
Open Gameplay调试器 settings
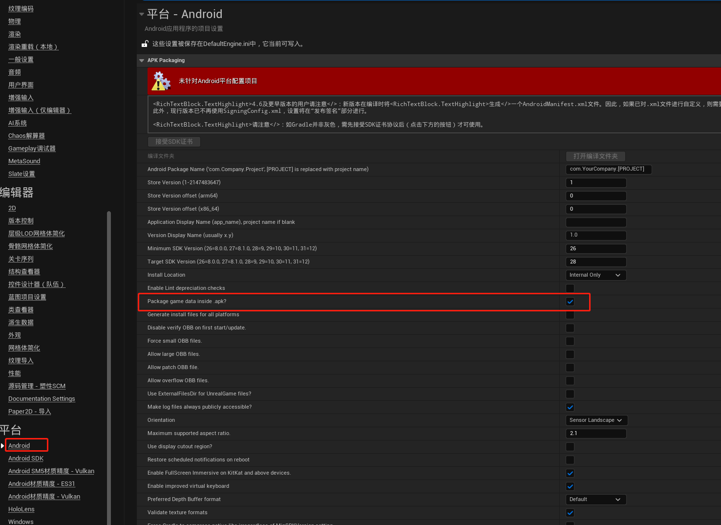[x=32, y=149]
